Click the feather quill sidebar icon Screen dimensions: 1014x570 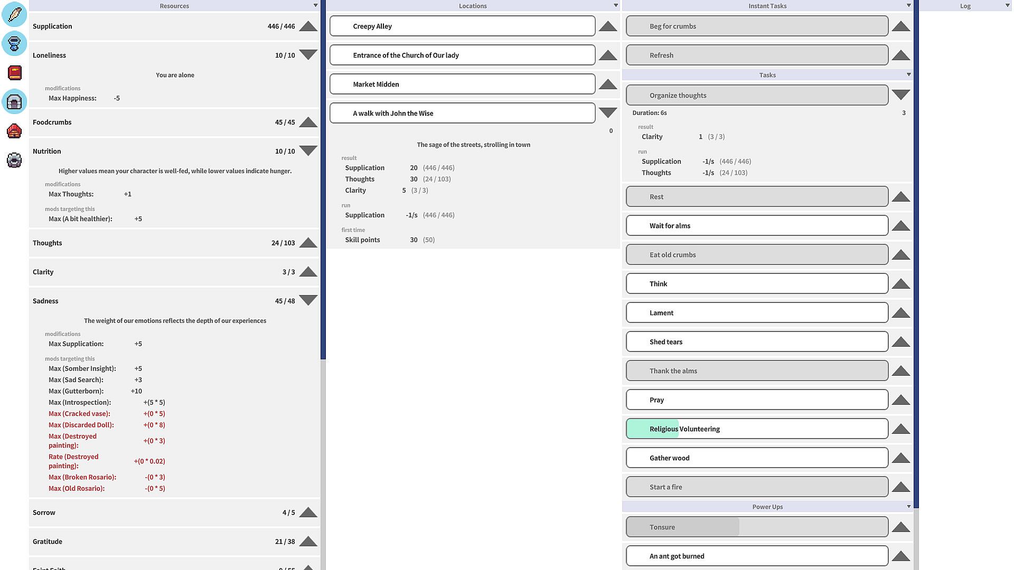(14, 14)
